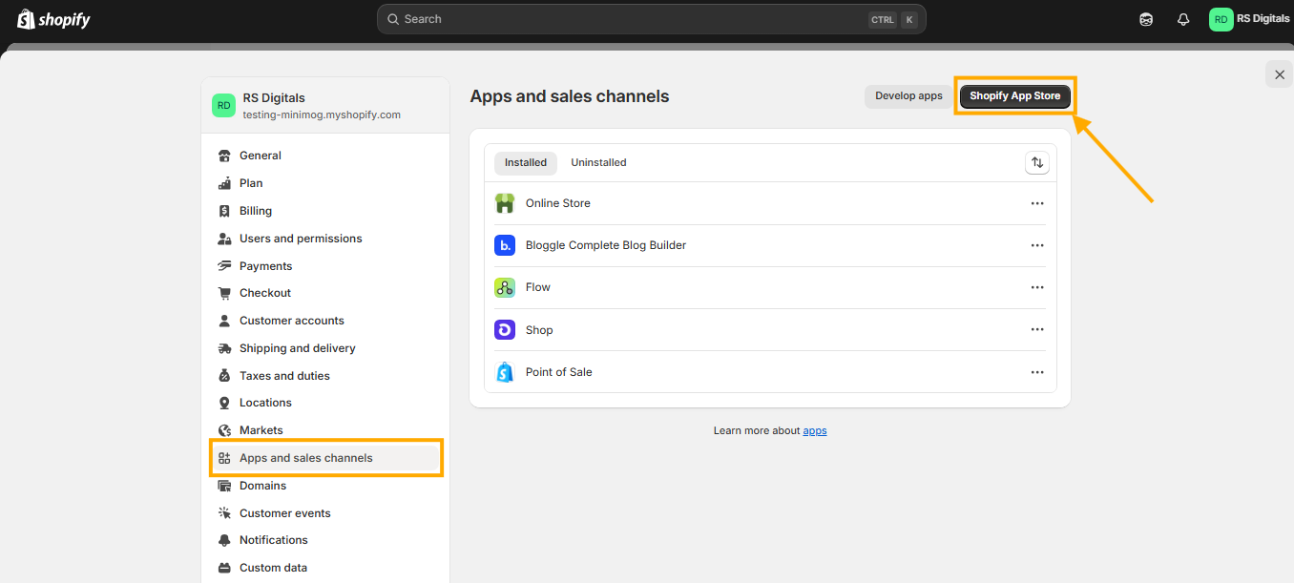1294x583 pixels.
Task: Click the Shopify logo in top bar
Action: (x=53, y=19)
